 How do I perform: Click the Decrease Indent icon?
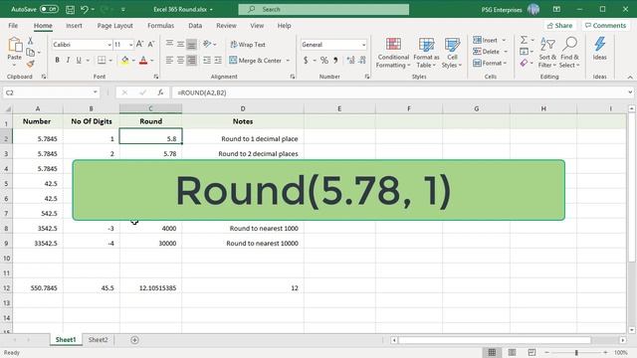[x=207, y=60]
